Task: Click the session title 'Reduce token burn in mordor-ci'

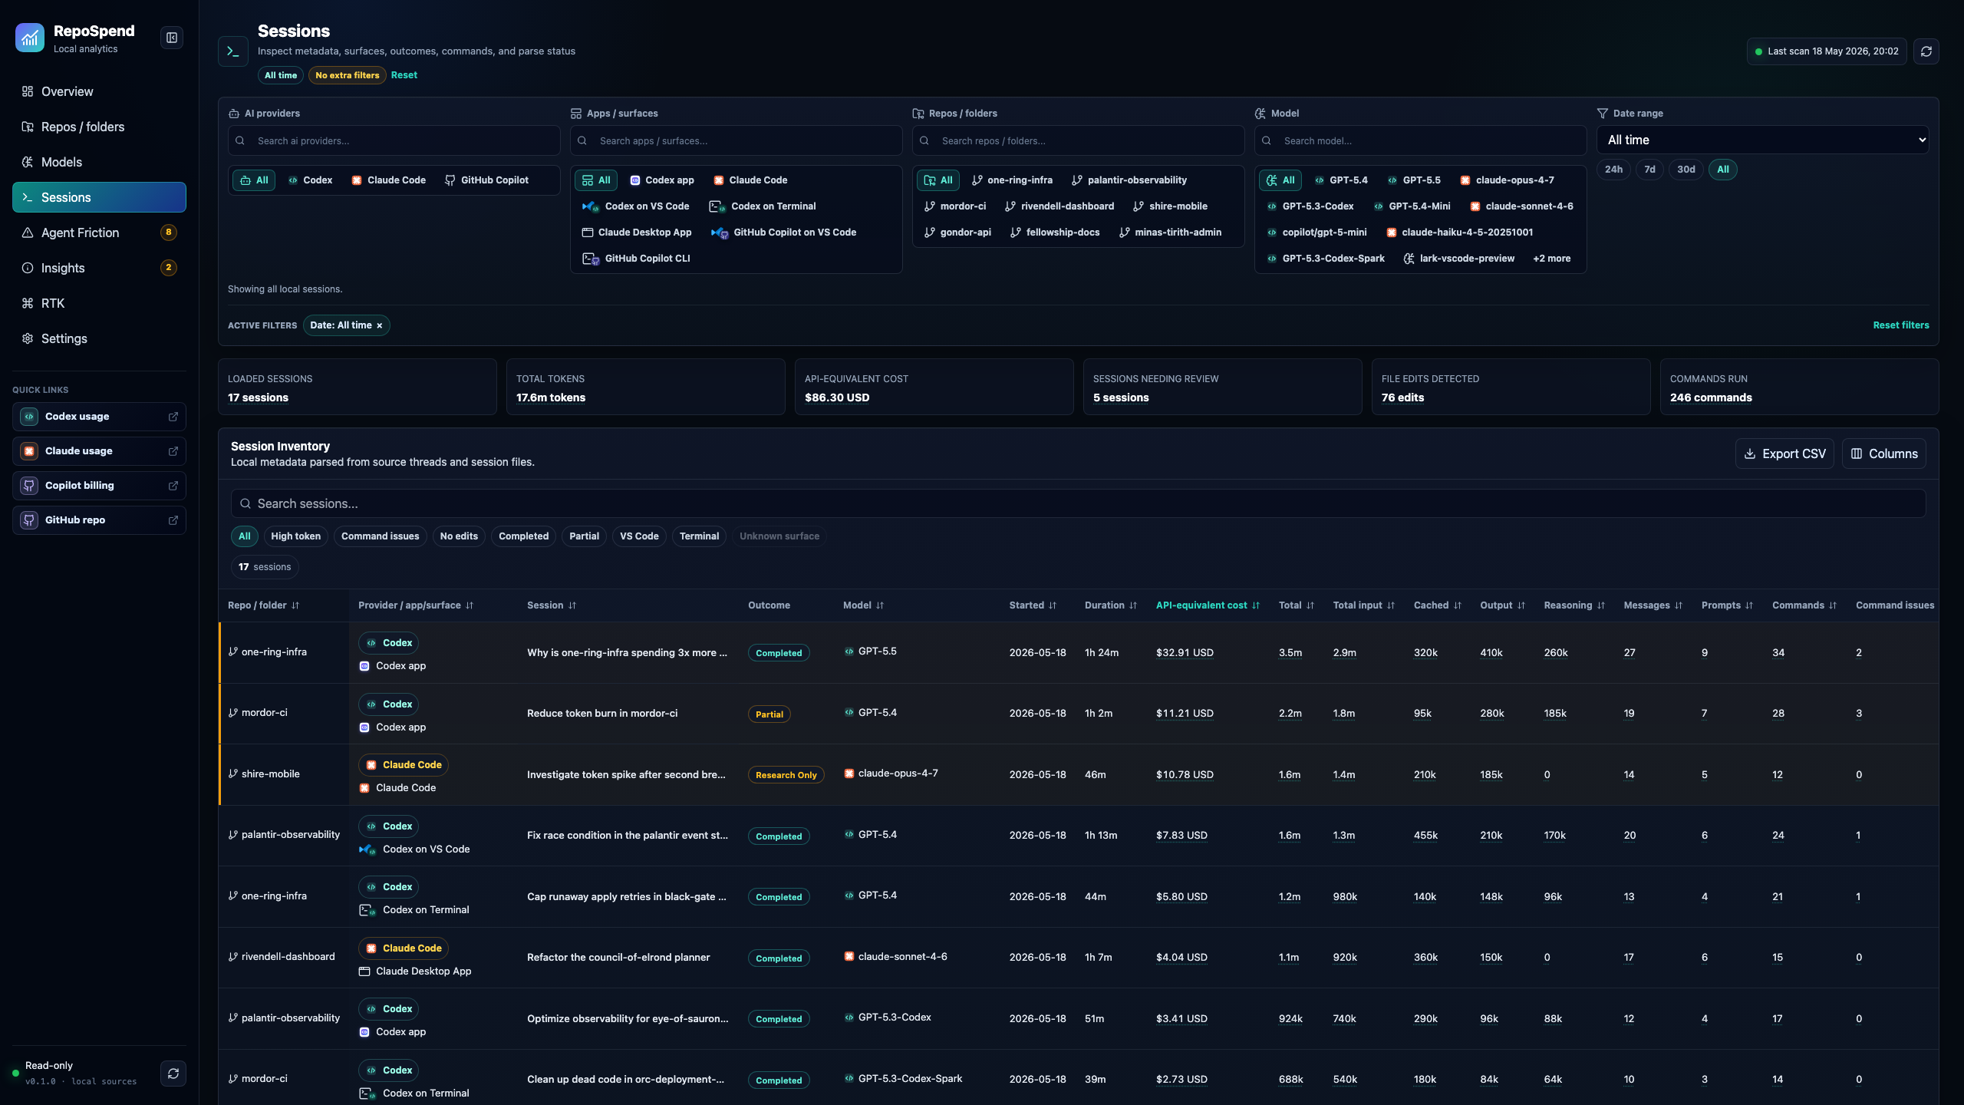Action: (x=602, y=714)
